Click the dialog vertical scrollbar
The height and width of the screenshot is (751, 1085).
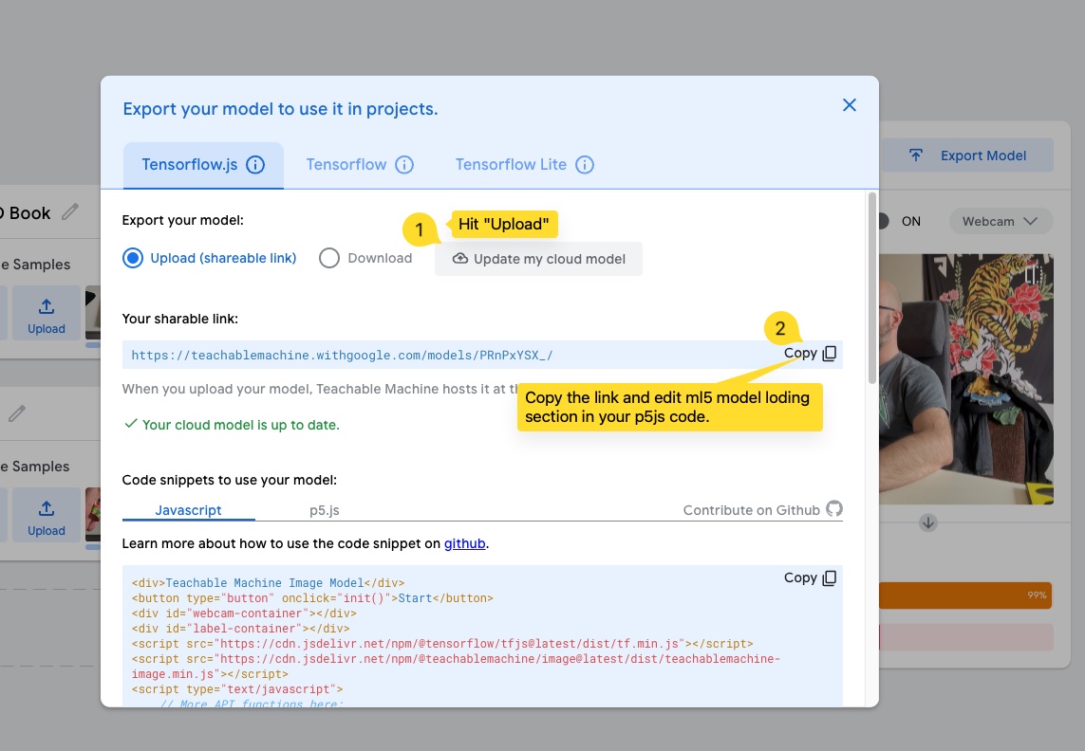pyautogui.click(x=871, y=288)
